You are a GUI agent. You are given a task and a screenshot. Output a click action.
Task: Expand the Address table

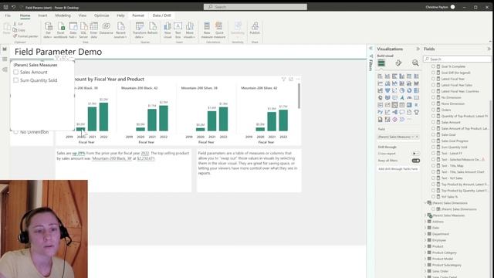[x=425, y=222]
